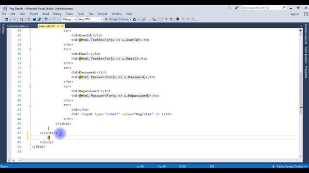Open the Build menu
The height and width of the screenshot is (173, 309).
click(46, 14)
